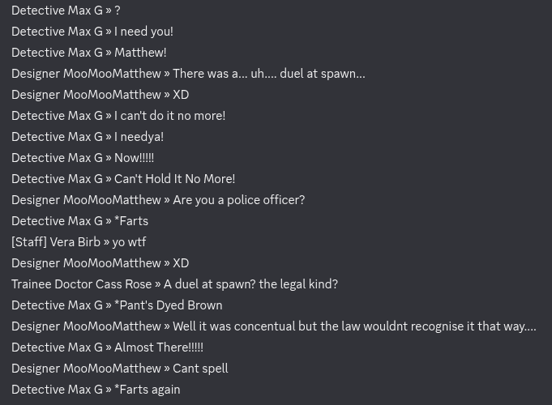Click the "Almost There!!!!!" message
This screenshot has height=405, width=552.
tap(158, 347)
